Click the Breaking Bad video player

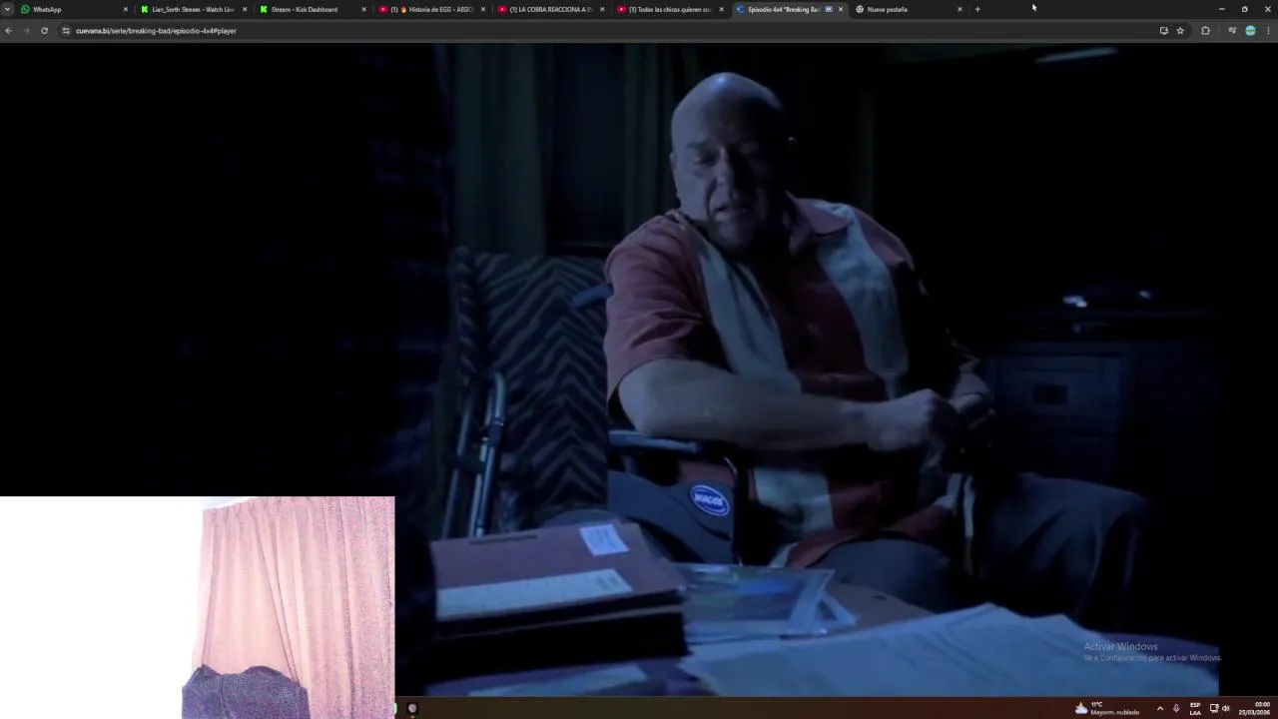click(639, 369)
